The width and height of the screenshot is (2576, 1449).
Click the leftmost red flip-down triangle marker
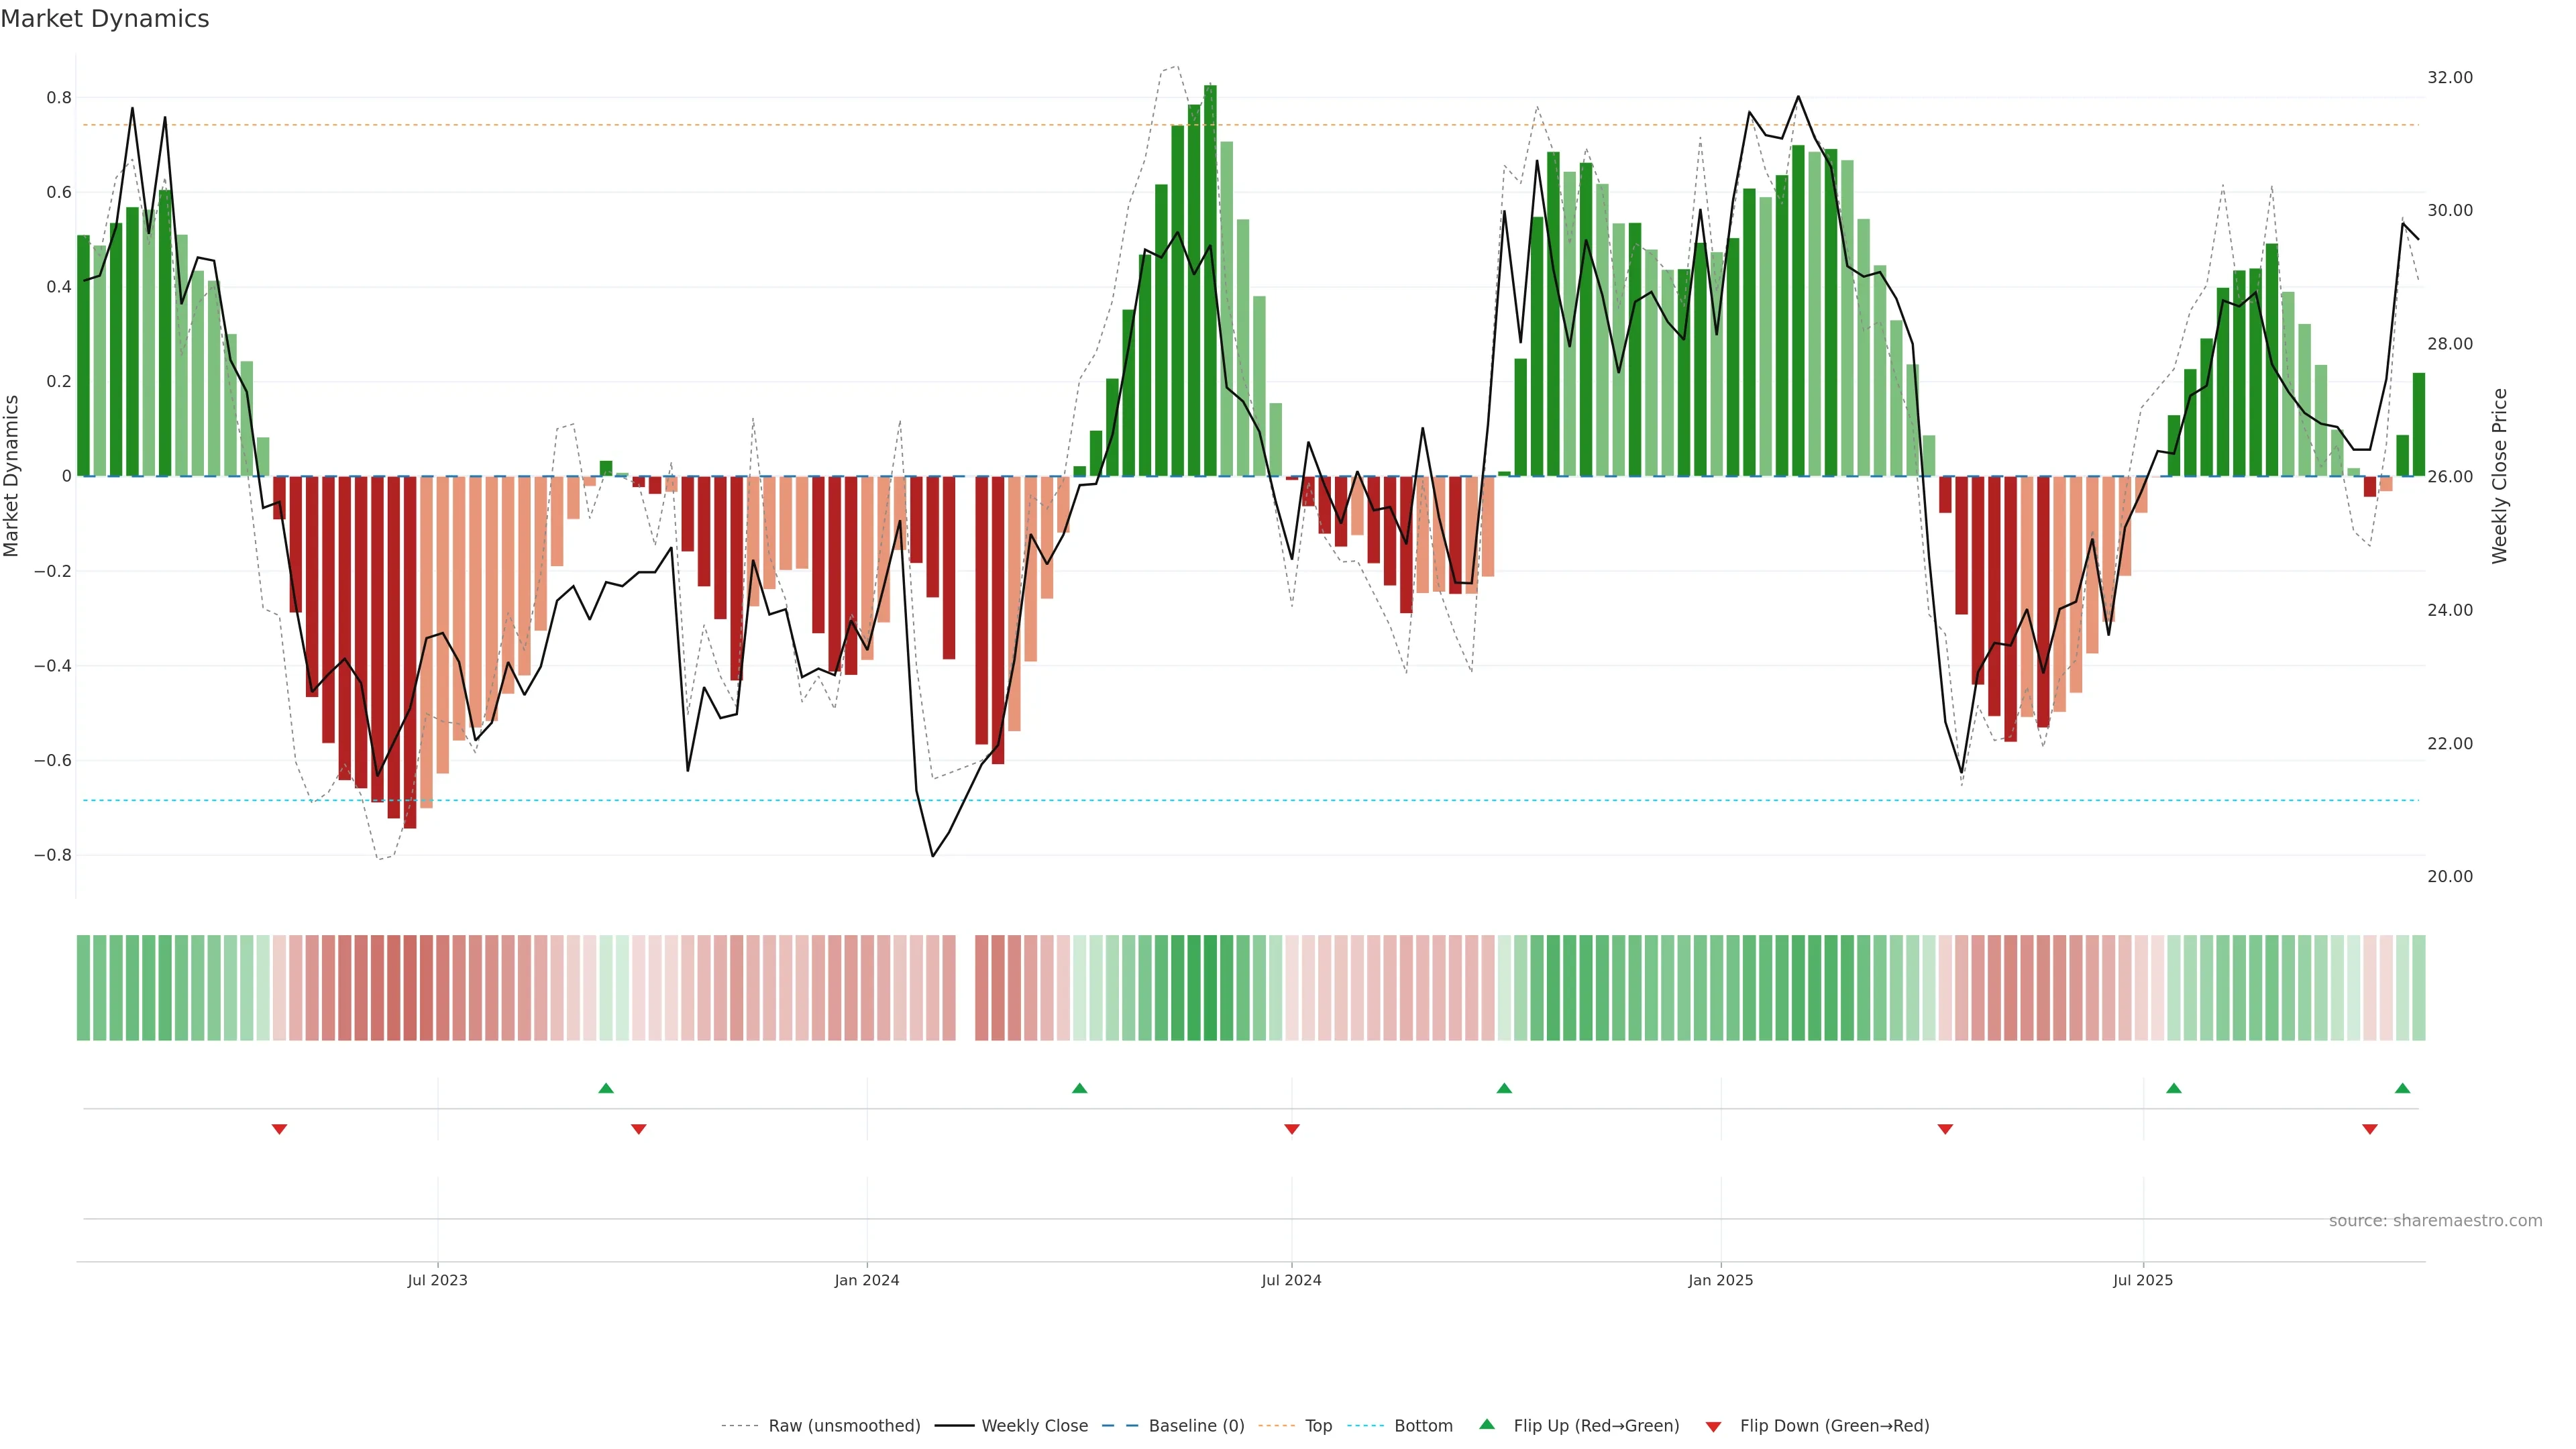pos(280,1129)
